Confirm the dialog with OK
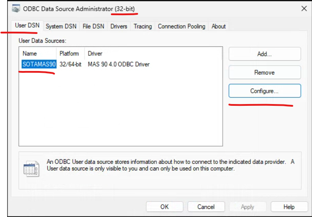Viewport: 312px width, 217px height. coord(164,207)
